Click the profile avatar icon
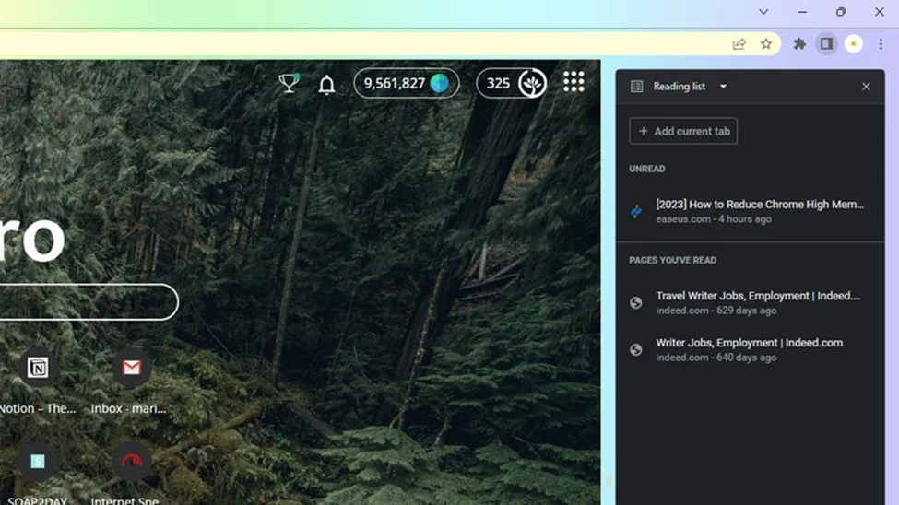The height and width of the screenshot is (505, 899). tap(854, 44)
